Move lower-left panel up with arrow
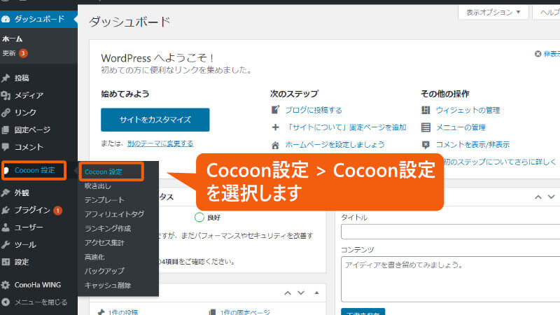Image resolution: width=560 pixels, height=315 pixels. coord(288,293)
